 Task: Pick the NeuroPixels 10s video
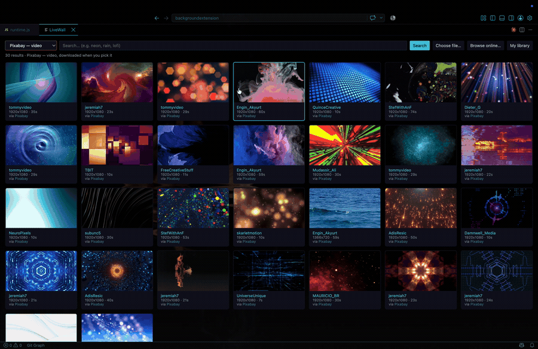tap(41, 217)
